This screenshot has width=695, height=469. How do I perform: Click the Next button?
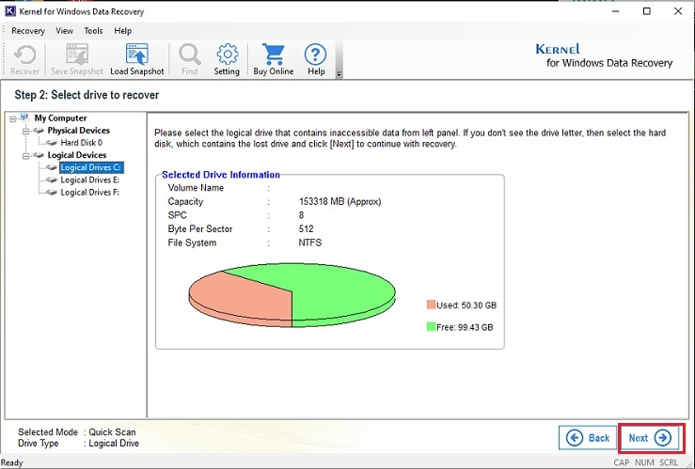pos(650,438)
